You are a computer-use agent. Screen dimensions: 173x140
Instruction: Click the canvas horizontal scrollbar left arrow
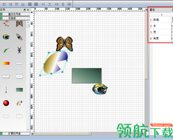[32, 134]
